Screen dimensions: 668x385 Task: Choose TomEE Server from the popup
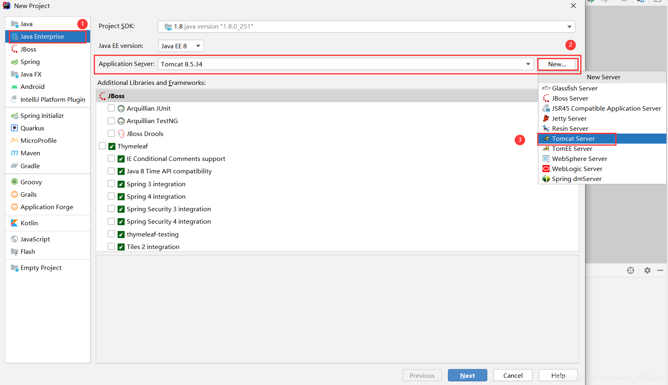(x=602, y=148)
